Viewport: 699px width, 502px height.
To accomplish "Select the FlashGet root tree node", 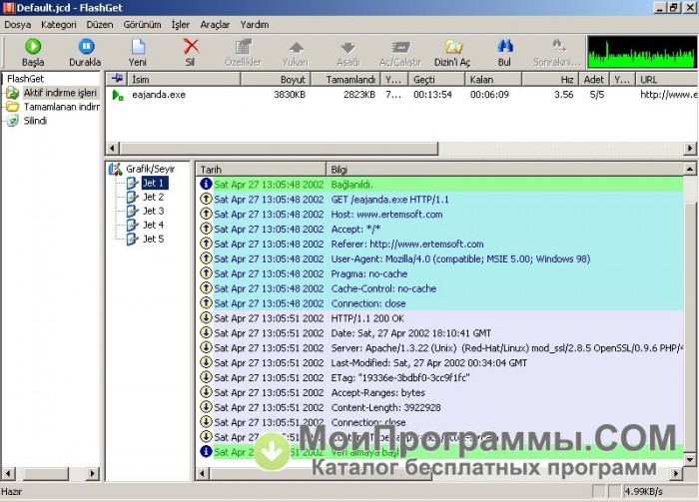I will (25, 79).
